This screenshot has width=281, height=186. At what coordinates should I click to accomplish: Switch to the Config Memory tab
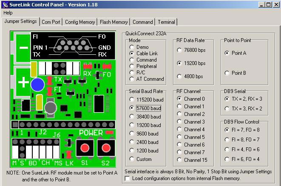coord(80,22)
